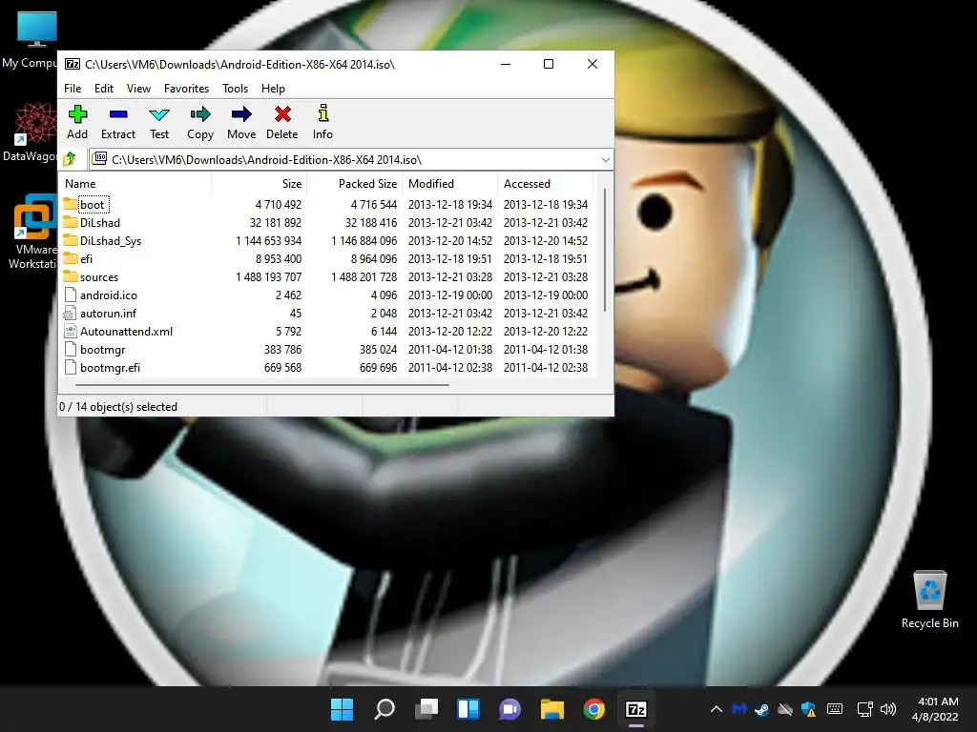Screen dimensions: 977x732
Task: Sort by Packed Size column header
Action: point(354,184)
